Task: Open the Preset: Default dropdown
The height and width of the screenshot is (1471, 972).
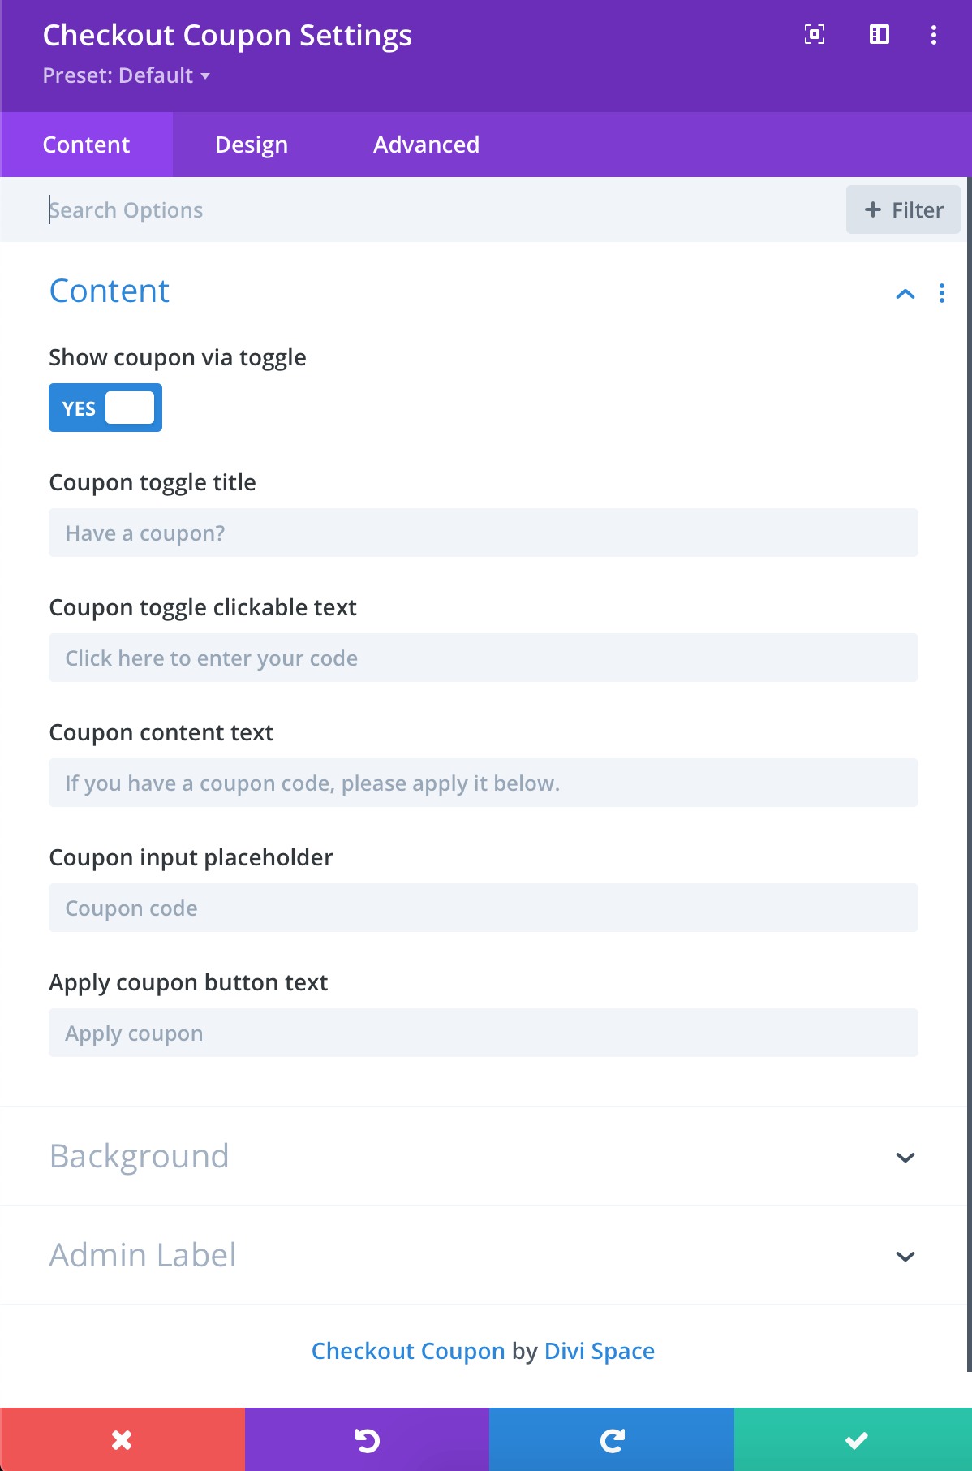Action: 126,75
